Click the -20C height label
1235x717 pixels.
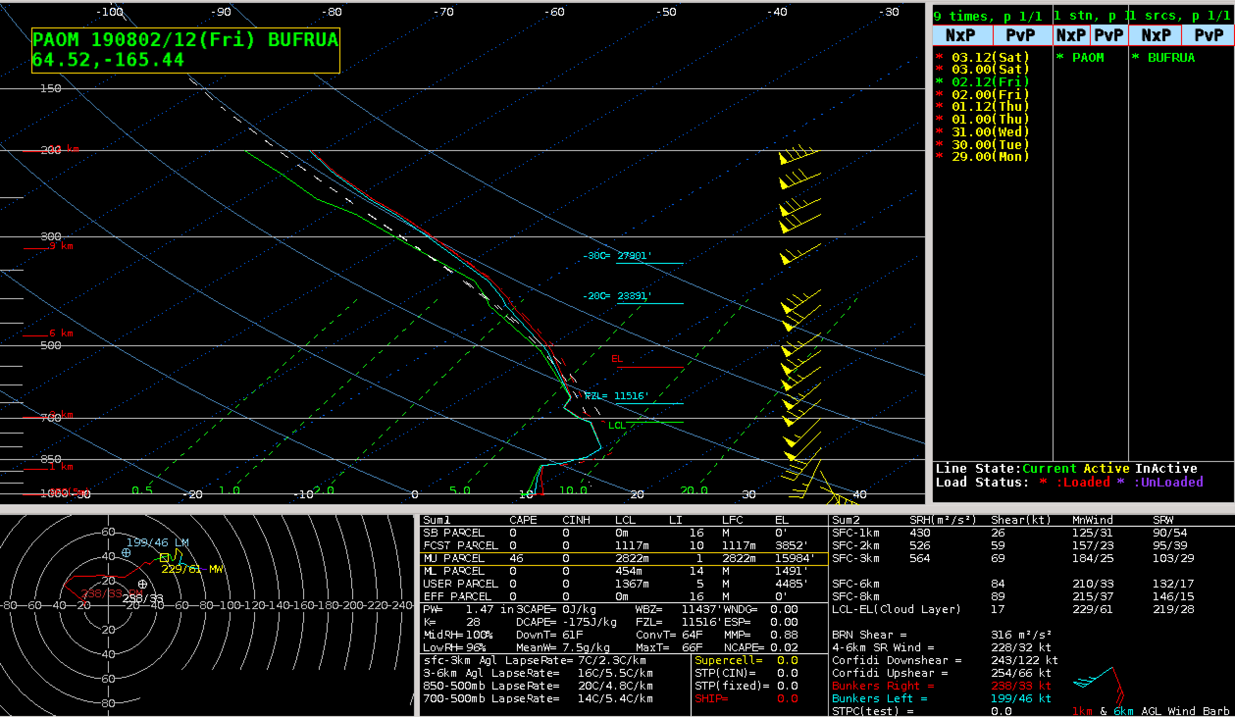click(x=617, y=296)
